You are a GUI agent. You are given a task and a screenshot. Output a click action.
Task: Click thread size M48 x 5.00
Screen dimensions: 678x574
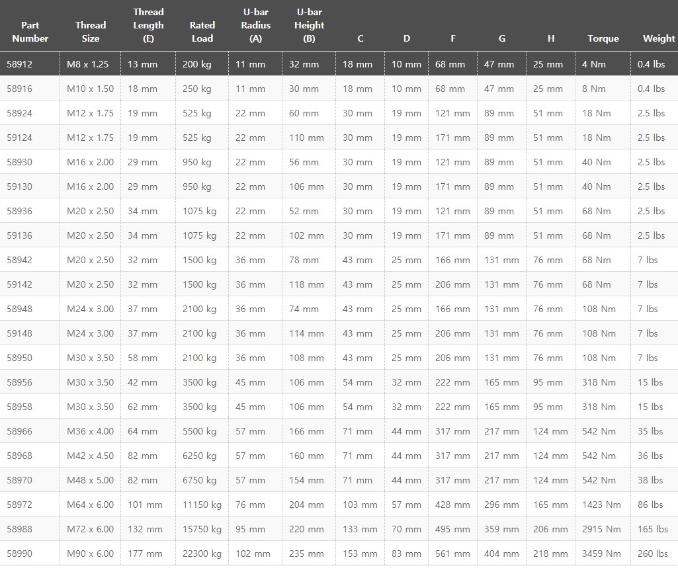tap(91, 480)
